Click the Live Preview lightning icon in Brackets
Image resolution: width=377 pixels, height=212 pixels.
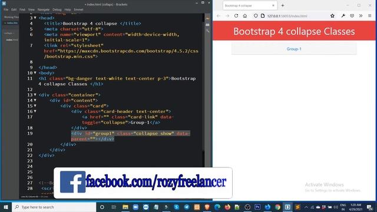[x=208, y=18]
